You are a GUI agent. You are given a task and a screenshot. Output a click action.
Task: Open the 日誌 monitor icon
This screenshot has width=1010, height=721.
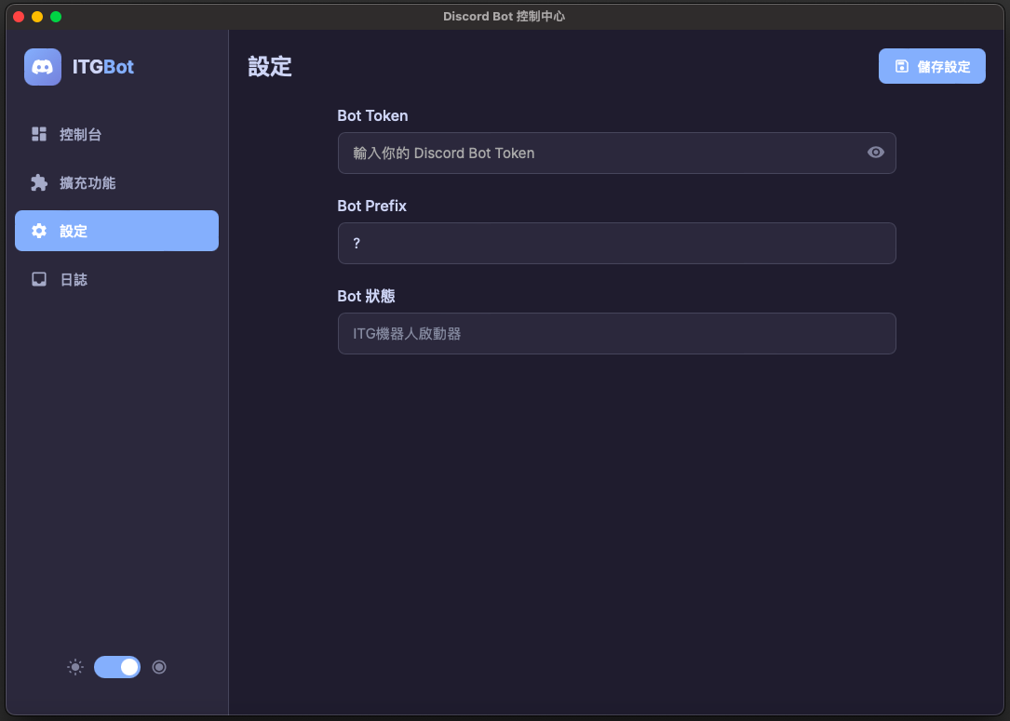coord(40,279)
